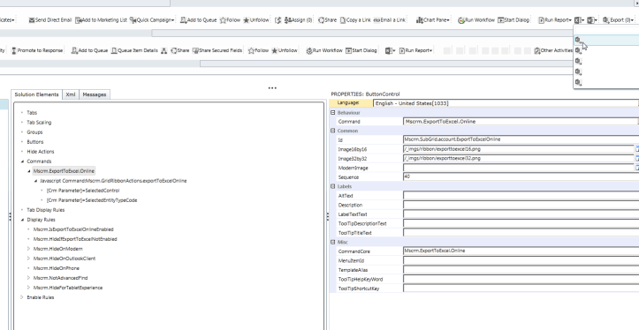The width and height of the screenshot is (639, 330).
Task: Select the Groups tree node
Action: click(x=34, y=132)
